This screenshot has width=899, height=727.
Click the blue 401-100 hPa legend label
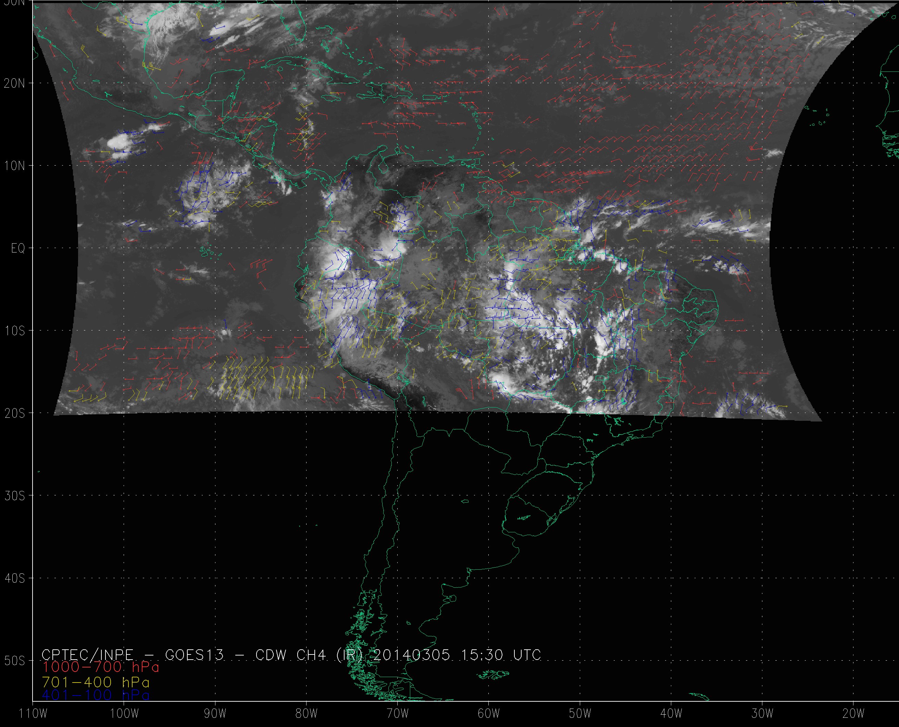pos(96,695)
